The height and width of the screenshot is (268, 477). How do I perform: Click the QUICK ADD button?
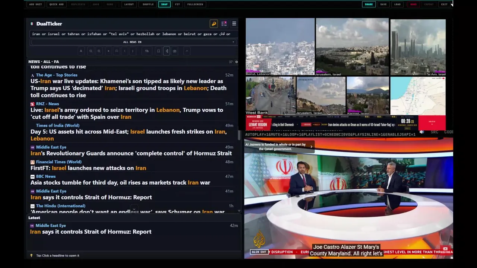pyautogui.click(x=56, y=4)
